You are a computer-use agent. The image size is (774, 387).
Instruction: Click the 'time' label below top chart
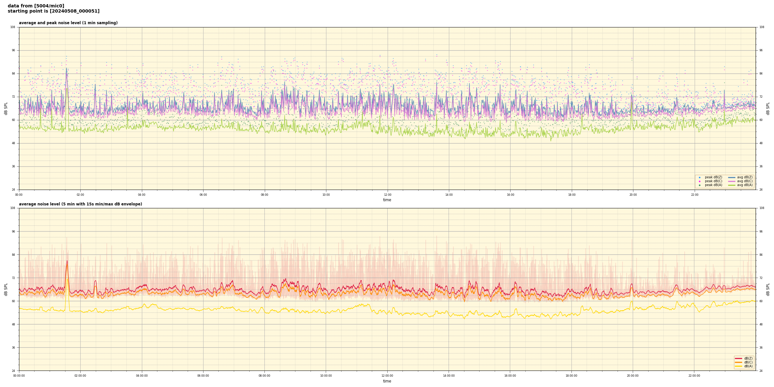click(x=387, y=200)
